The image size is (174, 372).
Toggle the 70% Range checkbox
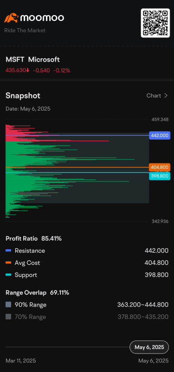pos(8,317)
